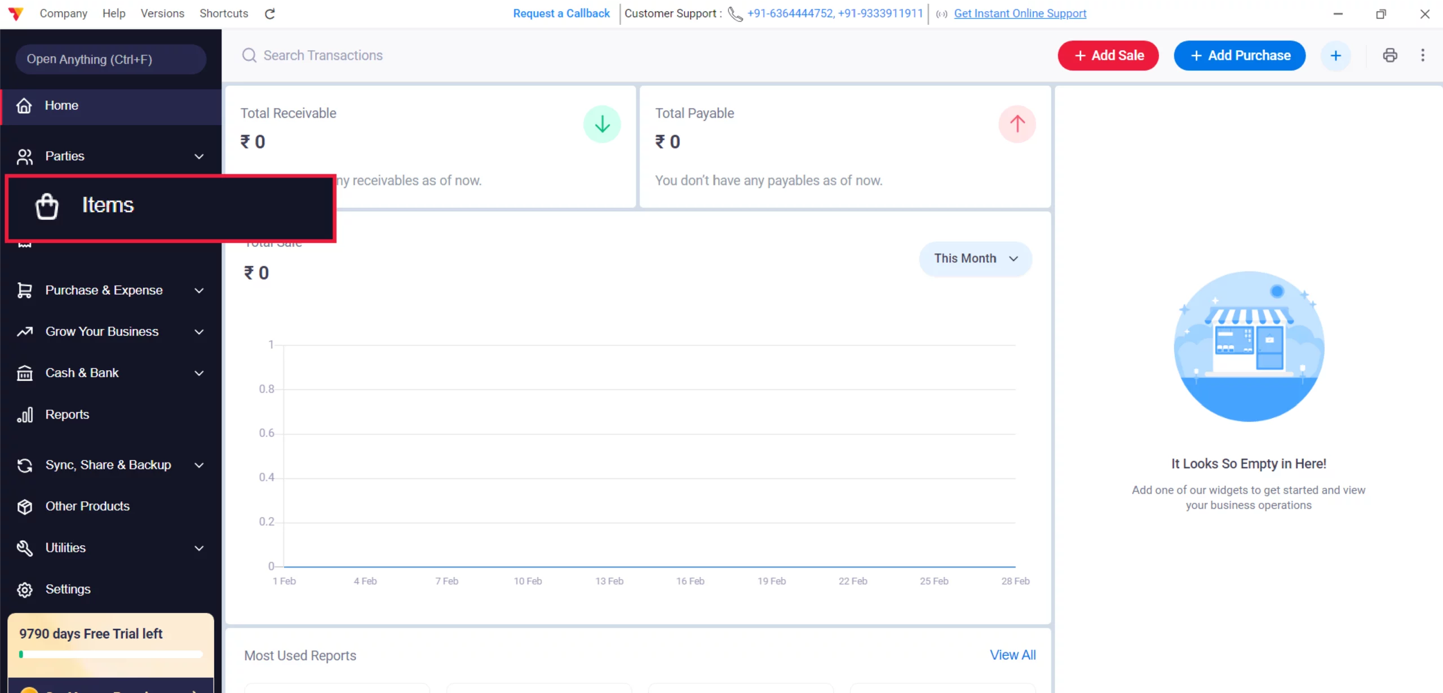Open Reports from the sidebar
The width and height of the screenshot is (1443, 693).
tap(67, 415)
